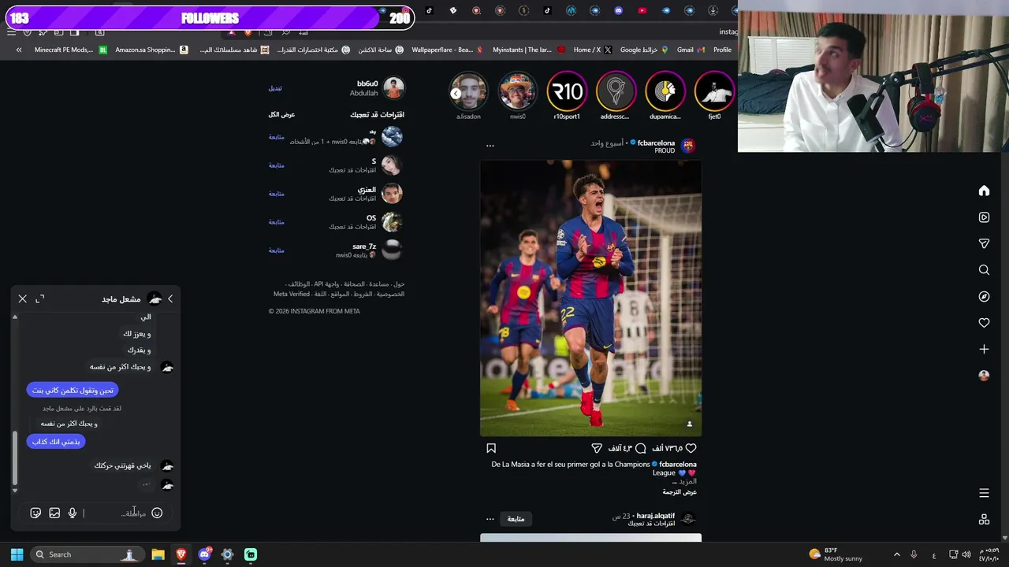Open Notifications heart icon in sidebar
This screenshot has width=1009, height=567.
[x=984, y=323]
